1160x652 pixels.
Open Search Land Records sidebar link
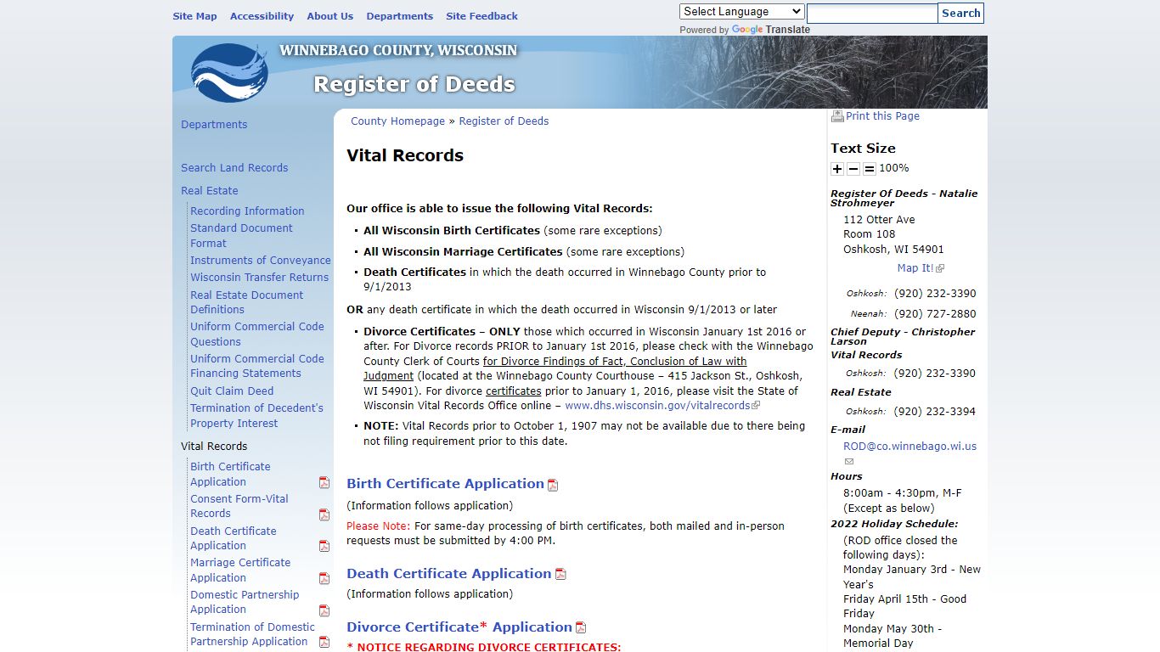[x=234, y=168]
